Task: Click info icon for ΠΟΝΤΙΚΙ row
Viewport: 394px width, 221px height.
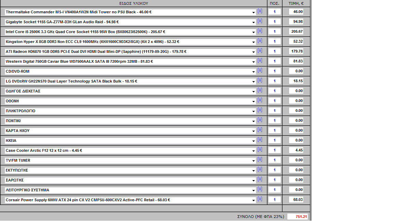Action: coord(260,120)
